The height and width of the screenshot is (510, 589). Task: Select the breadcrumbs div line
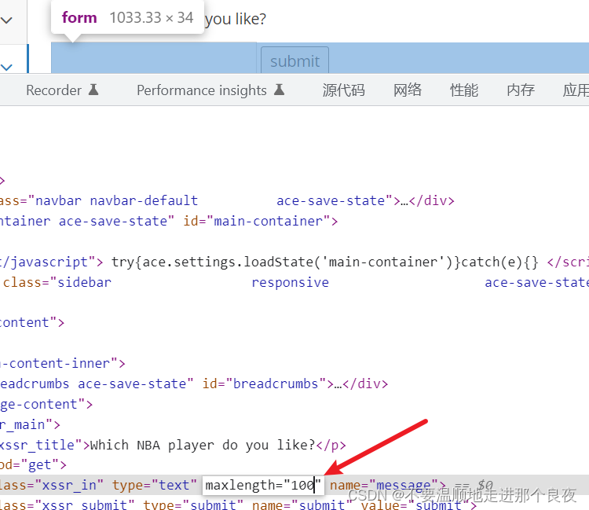click(194, 383)
